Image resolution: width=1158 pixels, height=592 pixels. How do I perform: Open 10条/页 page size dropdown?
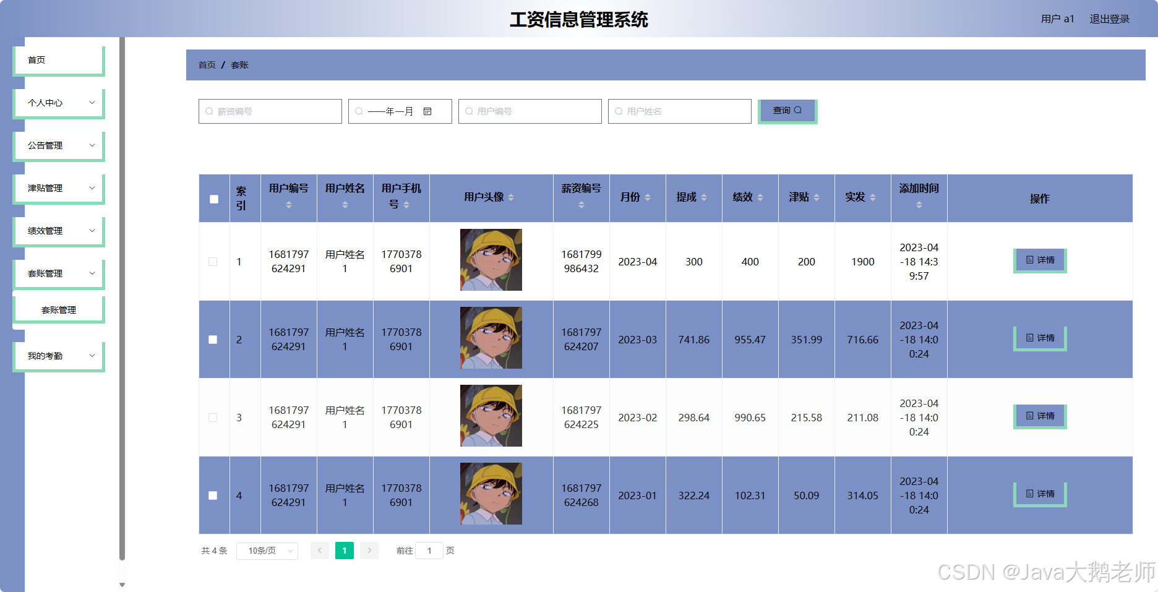click(x=267, y=551)
